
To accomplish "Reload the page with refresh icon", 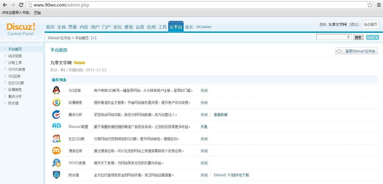I will coord(21,5).
